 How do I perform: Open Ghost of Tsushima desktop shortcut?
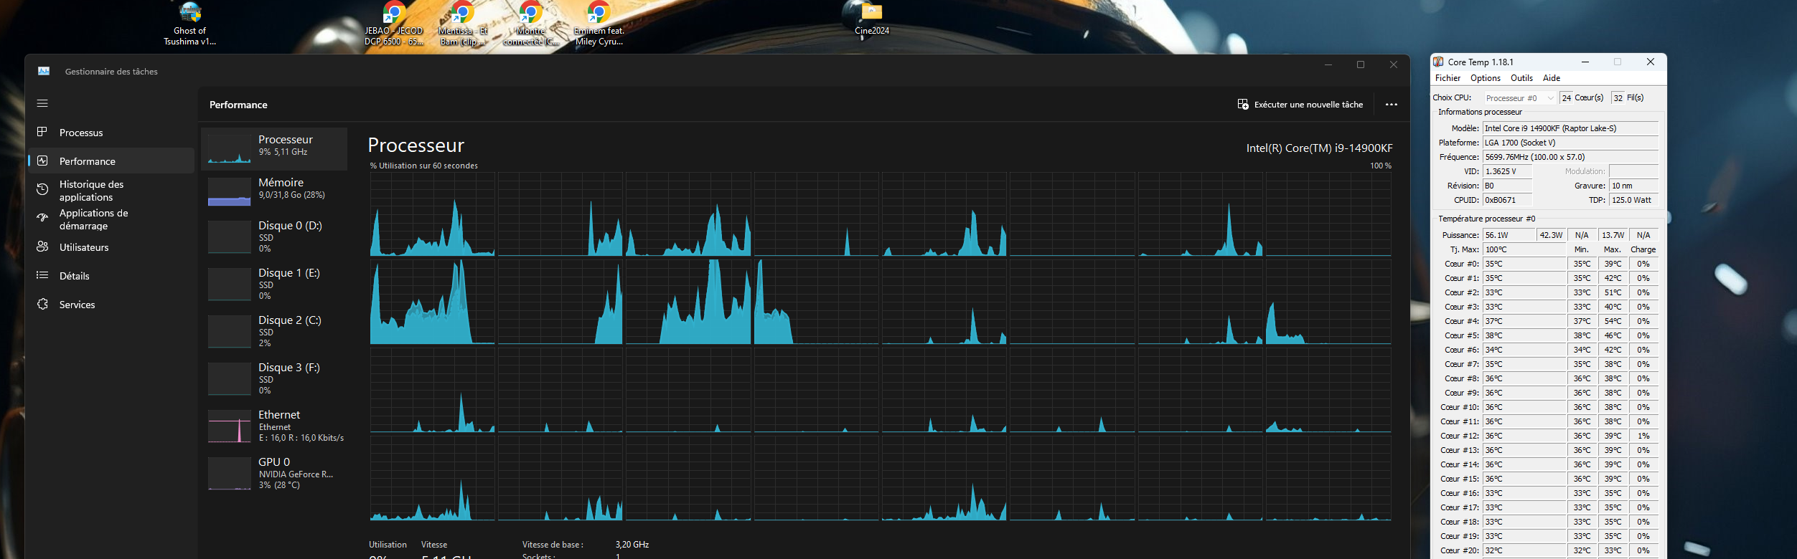(x=190, y=24)
